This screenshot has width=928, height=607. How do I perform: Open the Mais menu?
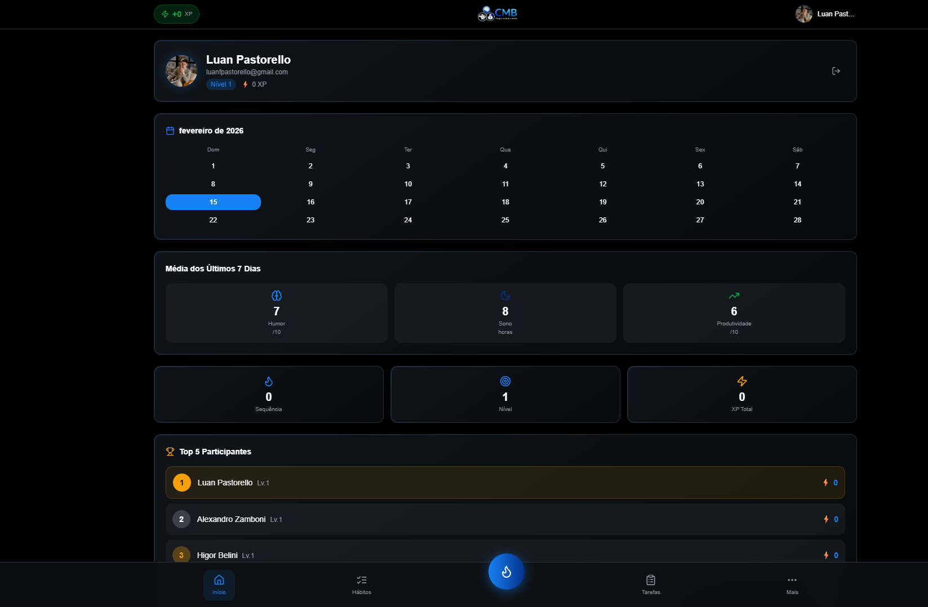pos(792,584)
